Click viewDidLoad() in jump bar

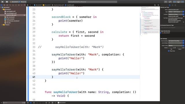pos(70,5)
